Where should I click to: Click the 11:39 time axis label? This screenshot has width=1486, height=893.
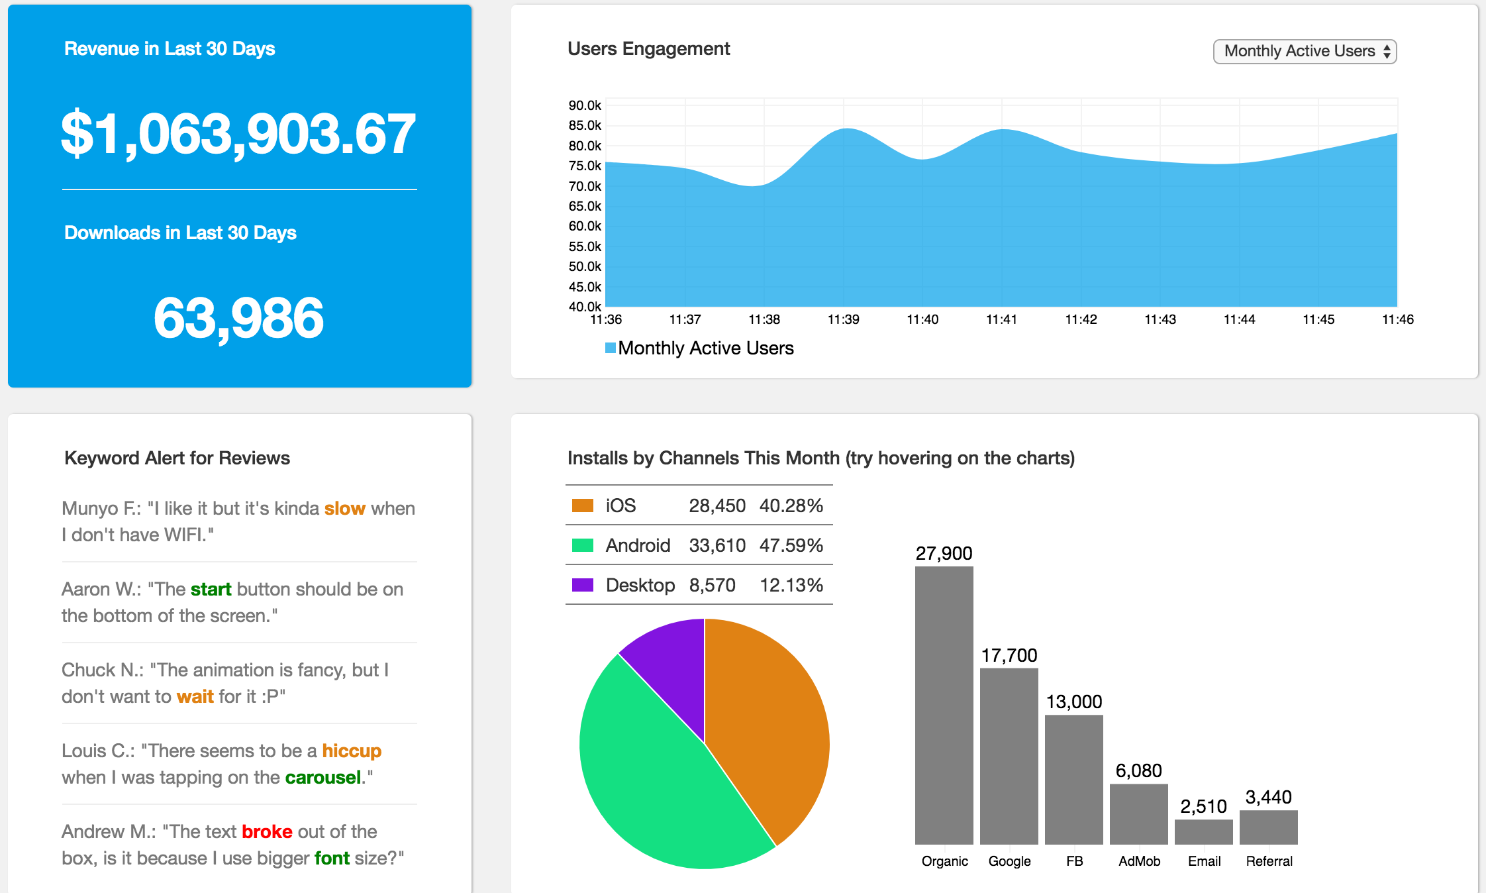[844, 319]
